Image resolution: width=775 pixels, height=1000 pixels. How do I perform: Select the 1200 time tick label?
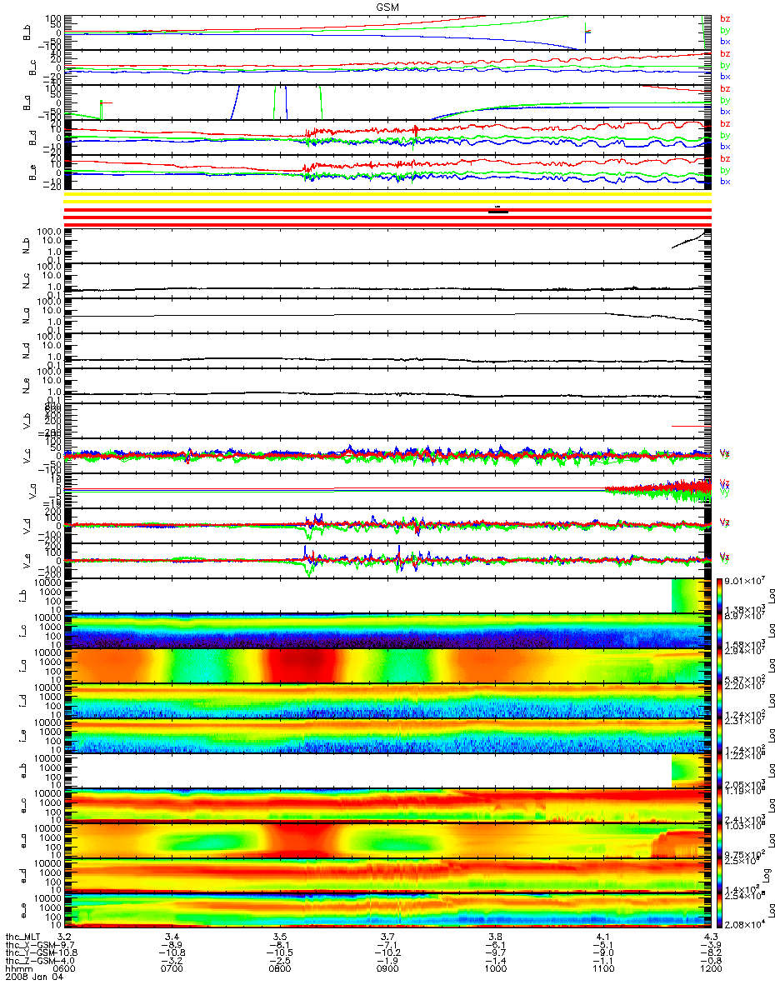[710, 969]
